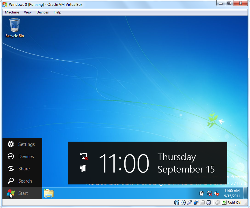Open the Machine menu
The image size is (250, 208).
tap(12, 12)
